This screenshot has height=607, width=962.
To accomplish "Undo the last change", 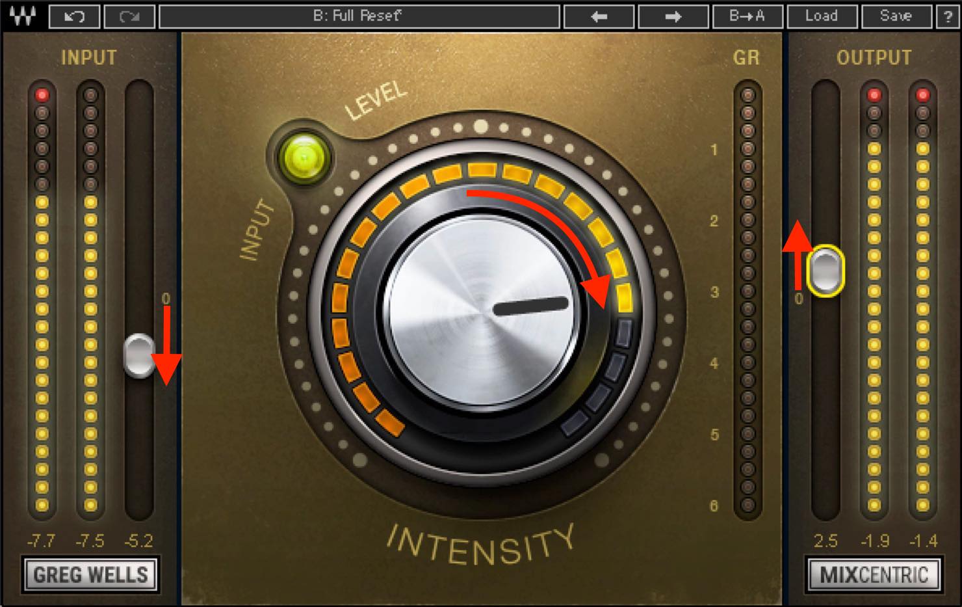I will click(74, 16).
